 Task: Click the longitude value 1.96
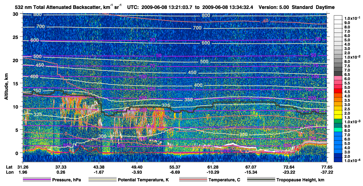pyautogui.click(x=22, y=172)
